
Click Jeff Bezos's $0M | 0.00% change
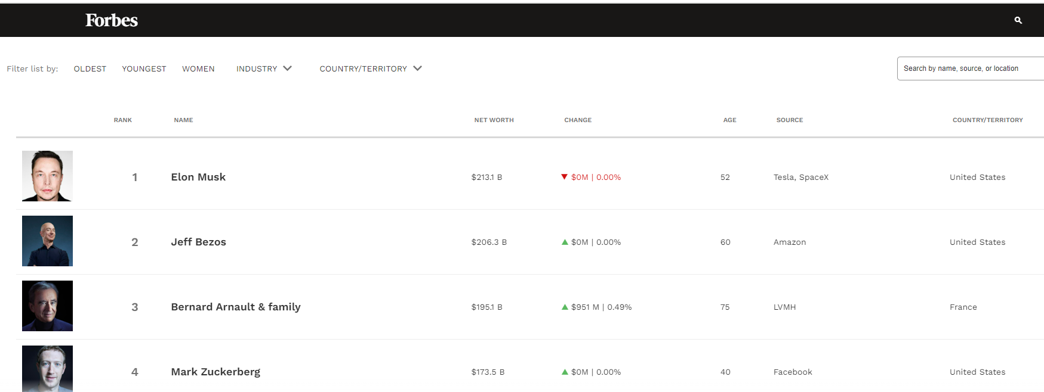point(596,242)
